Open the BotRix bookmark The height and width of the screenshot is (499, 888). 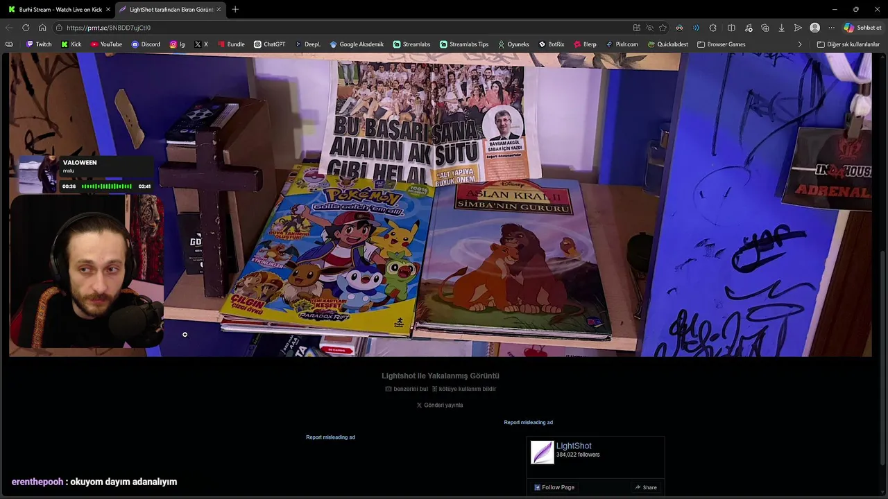click(551, 44)
